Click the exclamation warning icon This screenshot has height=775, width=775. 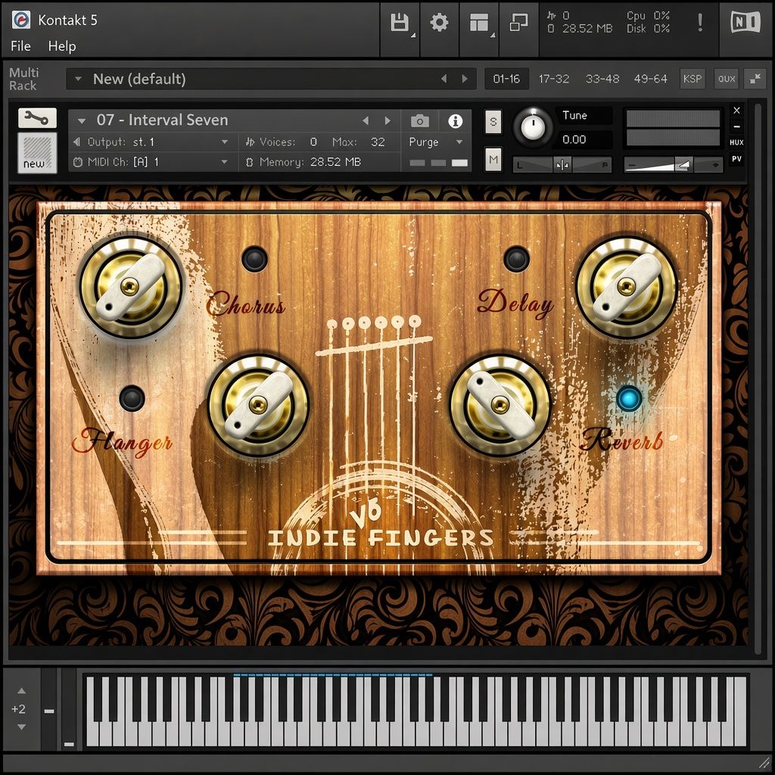[700, 23]
